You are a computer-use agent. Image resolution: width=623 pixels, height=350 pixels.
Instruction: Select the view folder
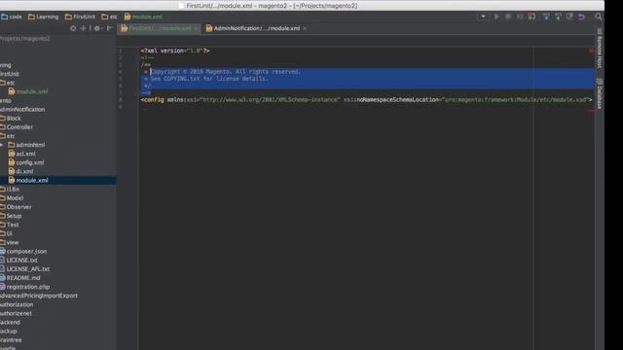click(10, 242)
